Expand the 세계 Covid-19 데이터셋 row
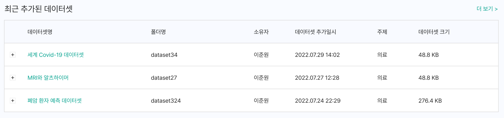This screenshot has height=118, width=504. [x=13, y=55]
